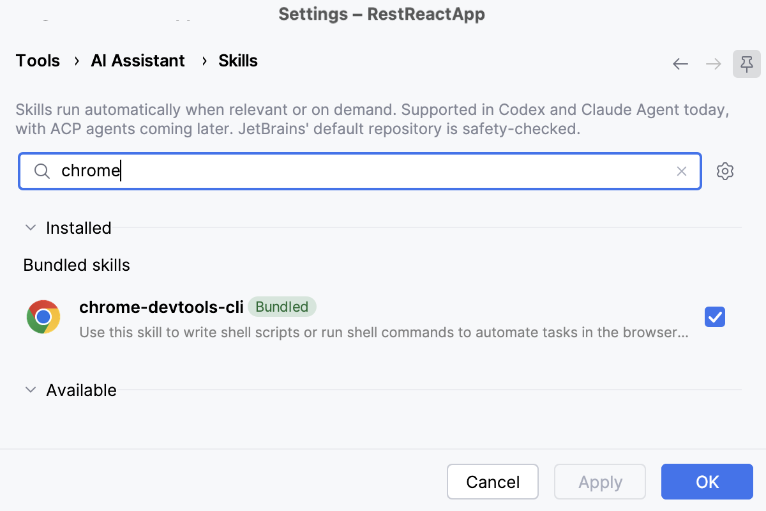Cancel the settings dialog
Screen dimensions: 766x511
[x=493, y=482]
